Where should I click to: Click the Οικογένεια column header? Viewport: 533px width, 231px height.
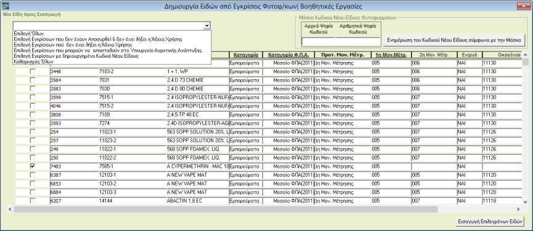[502, 55]
